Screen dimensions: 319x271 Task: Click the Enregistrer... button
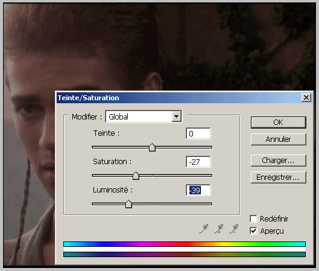279,177
